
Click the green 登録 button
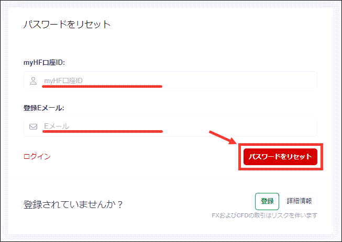coord(267,201)
